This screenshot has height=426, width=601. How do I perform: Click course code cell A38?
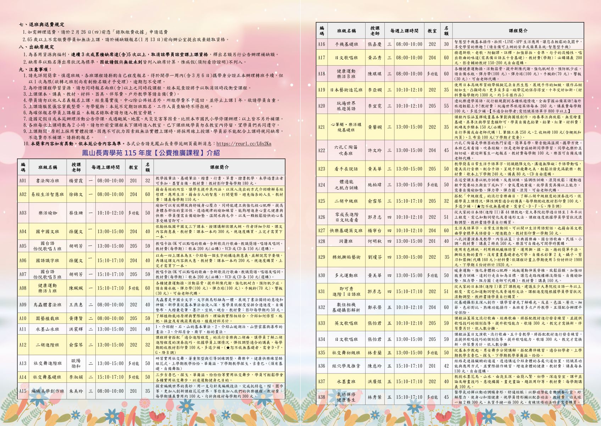point(321,397)
